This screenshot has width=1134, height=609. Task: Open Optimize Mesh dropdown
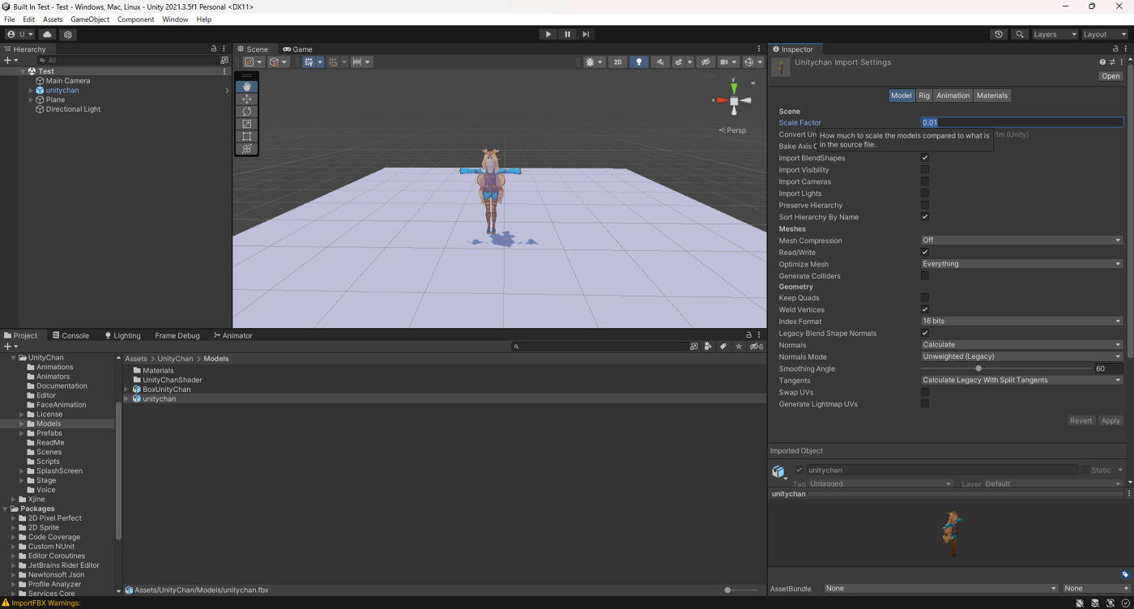click(x=1022, y=264)
